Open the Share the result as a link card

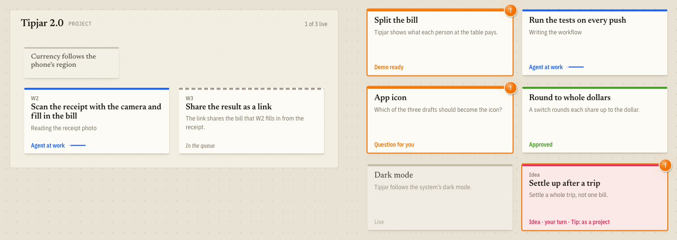(x=251, y=121)
